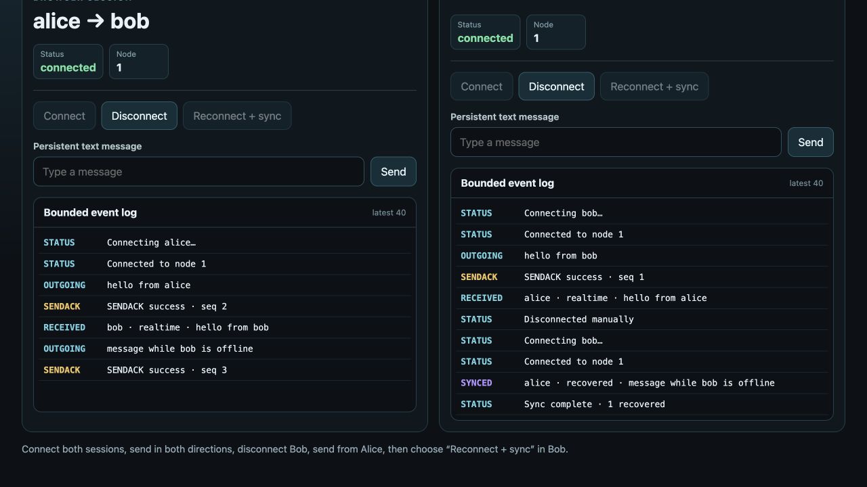
Task: Click 'Bounded event log' title in bob panel
Action: pyautogui.click(x=507, y=183)
